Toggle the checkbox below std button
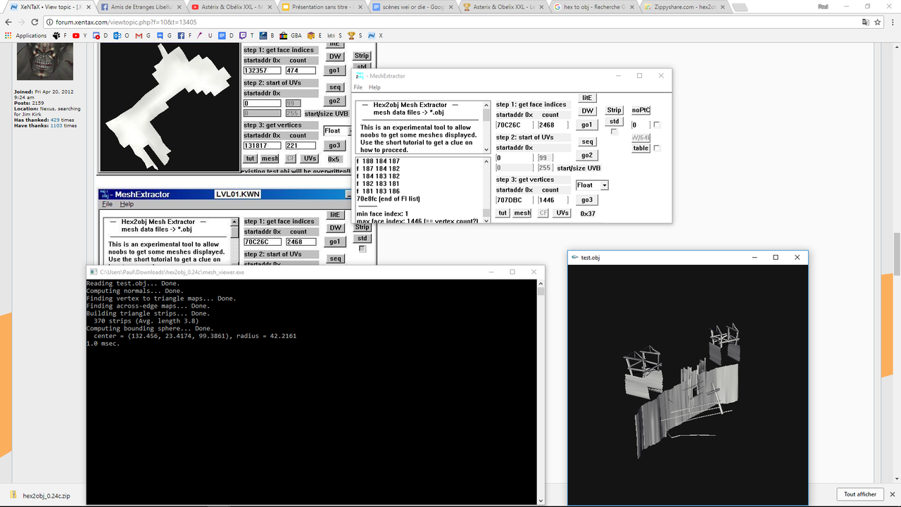Viewport: 901px width, 507px height. tap(613, 132)
